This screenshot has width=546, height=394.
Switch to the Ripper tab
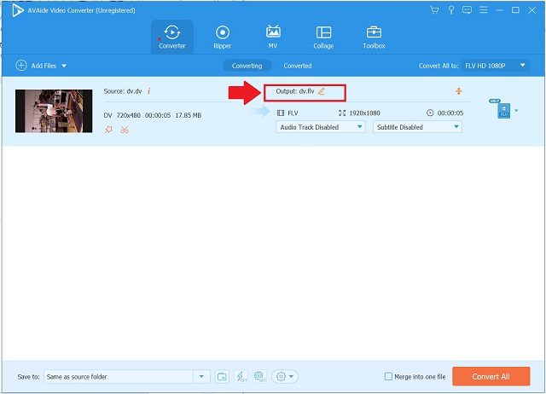[222, 37]
